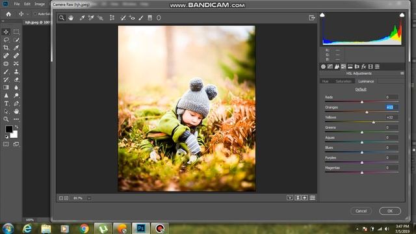This screenshot has height=234, width=416.
Task: Open the HSL Adjustments panel icon
Action: pos(344,66)
